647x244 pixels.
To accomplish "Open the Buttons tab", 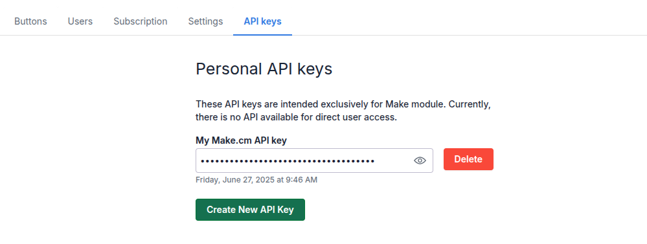I will [30, 21].
